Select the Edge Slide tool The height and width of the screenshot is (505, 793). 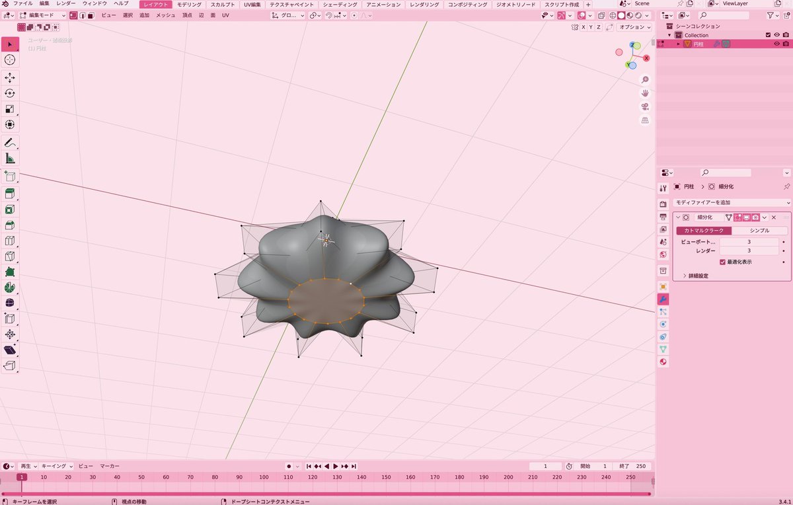tap(10, 319)
